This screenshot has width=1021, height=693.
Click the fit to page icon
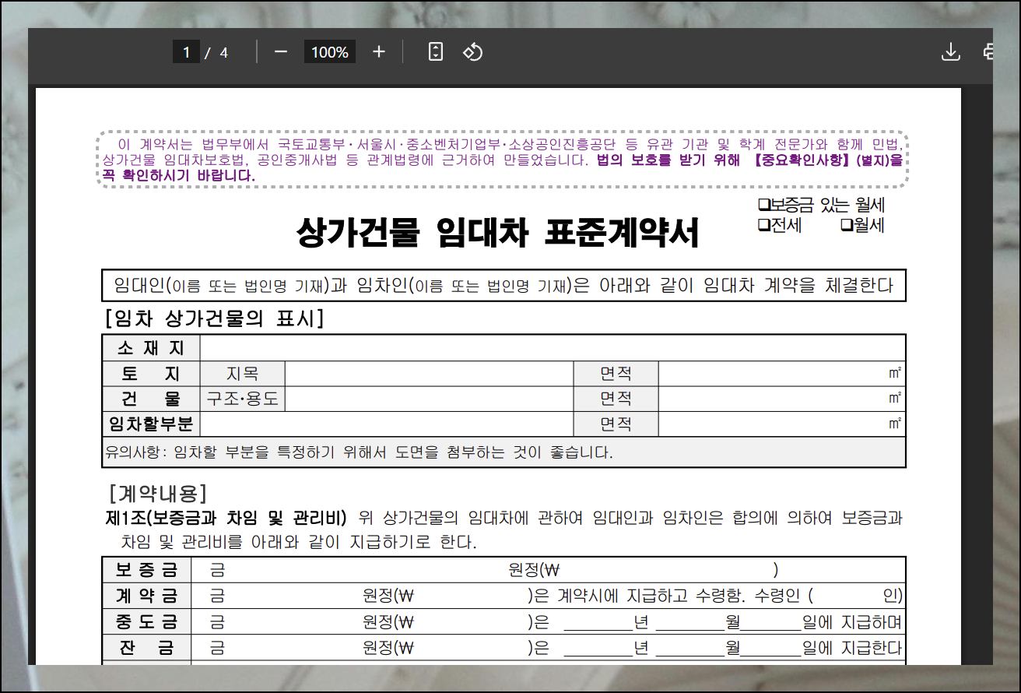click(x=436, y=52)
